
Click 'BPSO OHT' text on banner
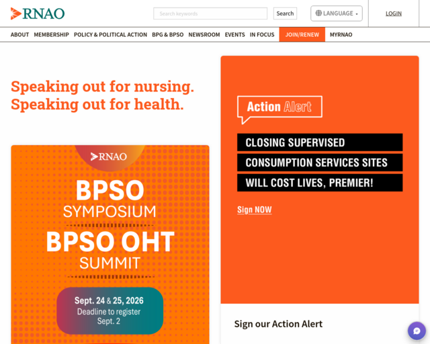point(110,241)
